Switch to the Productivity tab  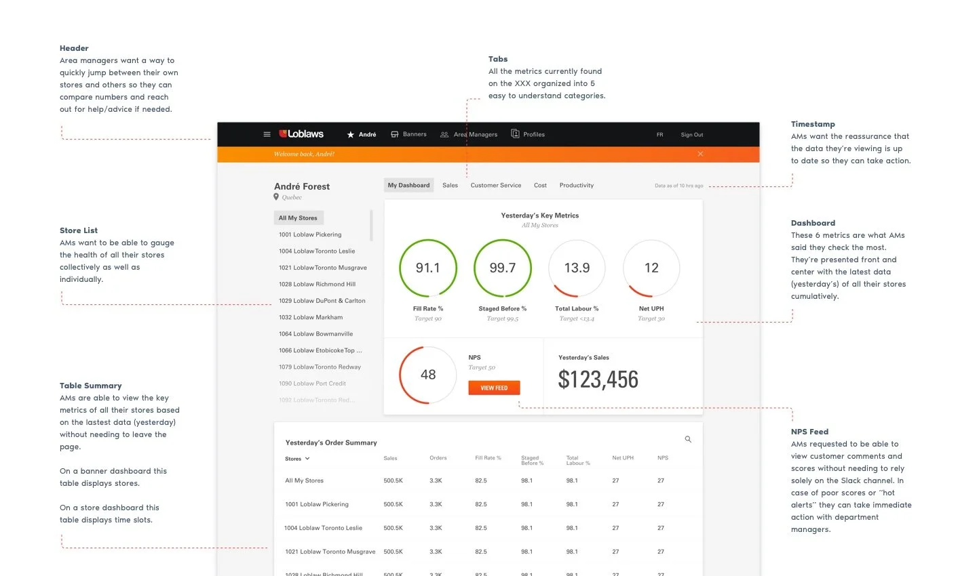click(576, 185)
